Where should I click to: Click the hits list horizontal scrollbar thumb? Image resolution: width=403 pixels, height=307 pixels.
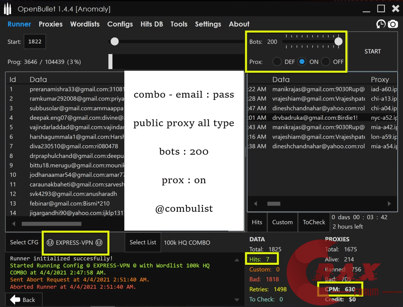click(274, 204)
